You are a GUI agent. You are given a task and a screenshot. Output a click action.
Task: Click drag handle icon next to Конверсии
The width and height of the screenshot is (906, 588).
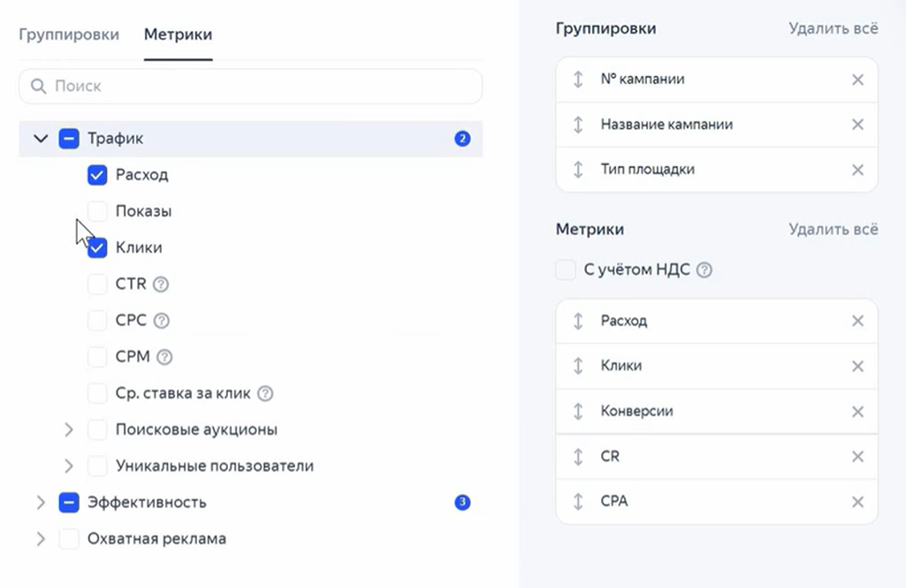[578, 411]
